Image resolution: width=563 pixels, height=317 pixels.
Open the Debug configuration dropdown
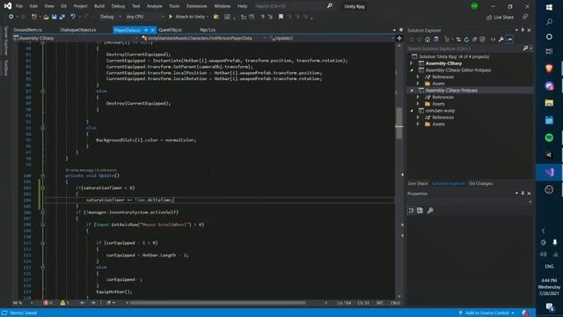point(110,17)
